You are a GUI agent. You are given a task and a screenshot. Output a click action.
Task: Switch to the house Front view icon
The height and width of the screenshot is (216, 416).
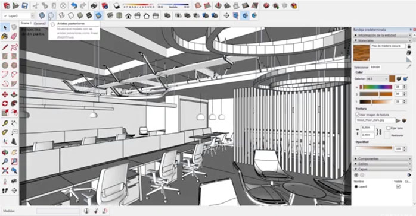coord(128,16)
